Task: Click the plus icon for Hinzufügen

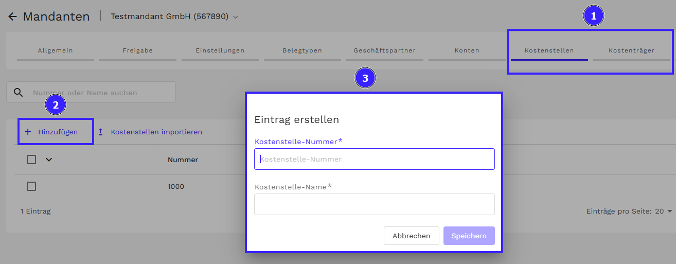Action: click(28, 132)
